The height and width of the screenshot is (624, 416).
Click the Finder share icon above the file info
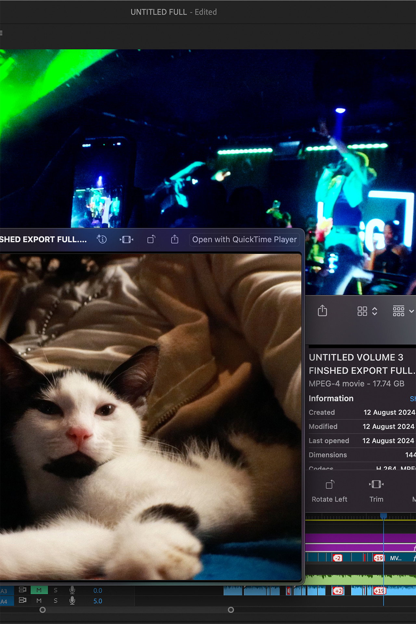point(322,311)
